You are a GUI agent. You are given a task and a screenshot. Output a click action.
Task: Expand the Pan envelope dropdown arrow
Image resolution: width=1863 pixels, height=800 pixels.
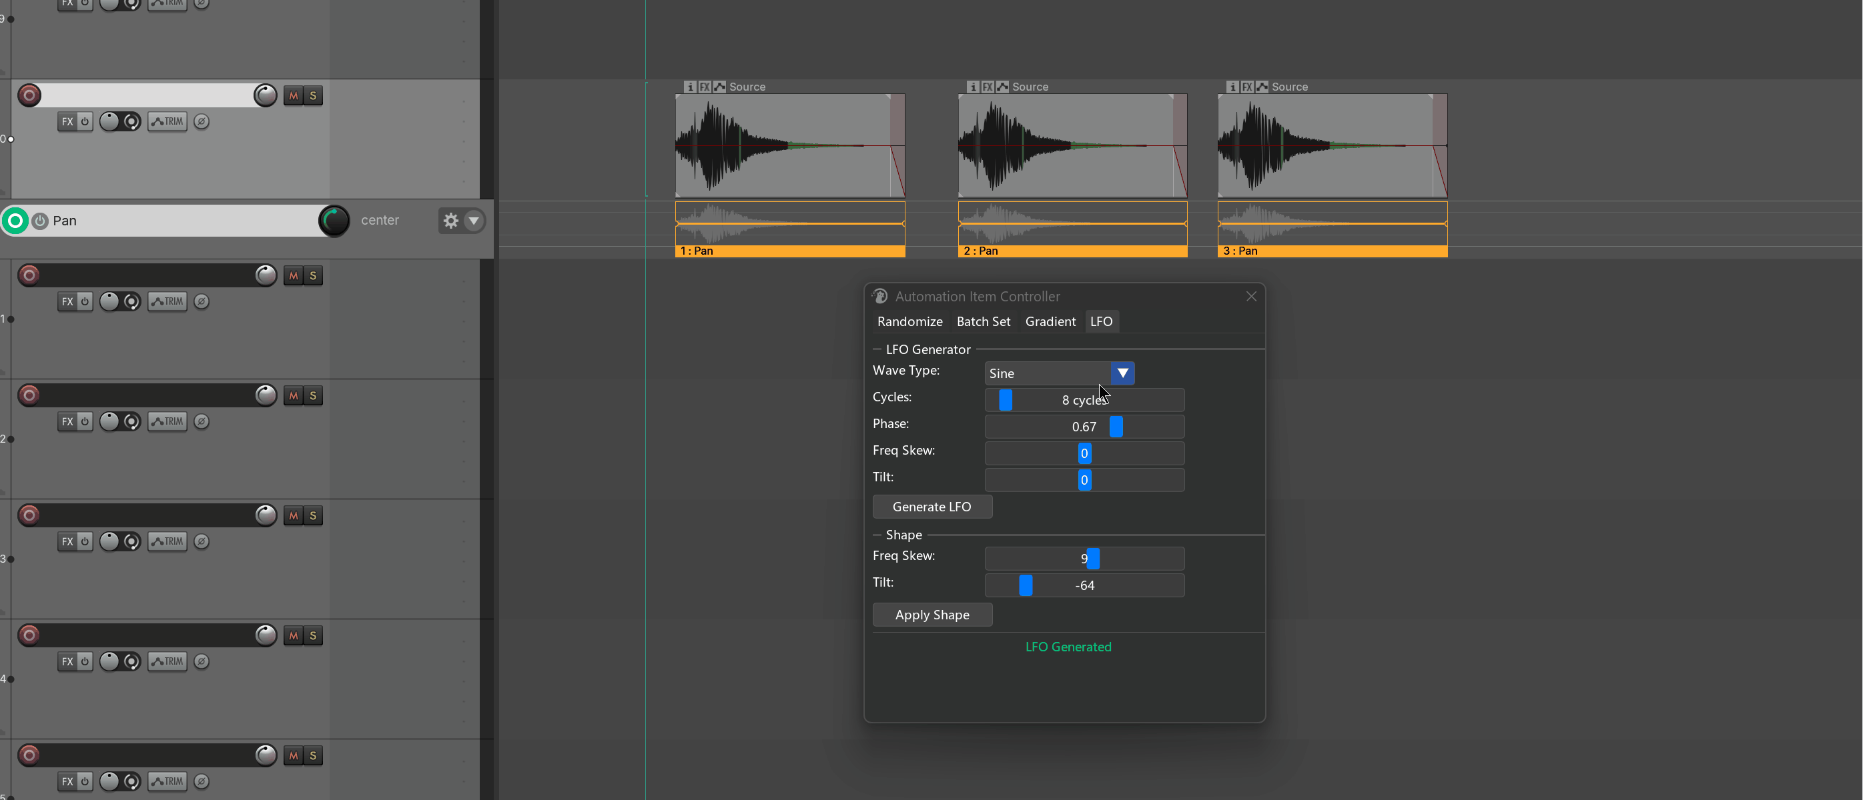point(474,221)
